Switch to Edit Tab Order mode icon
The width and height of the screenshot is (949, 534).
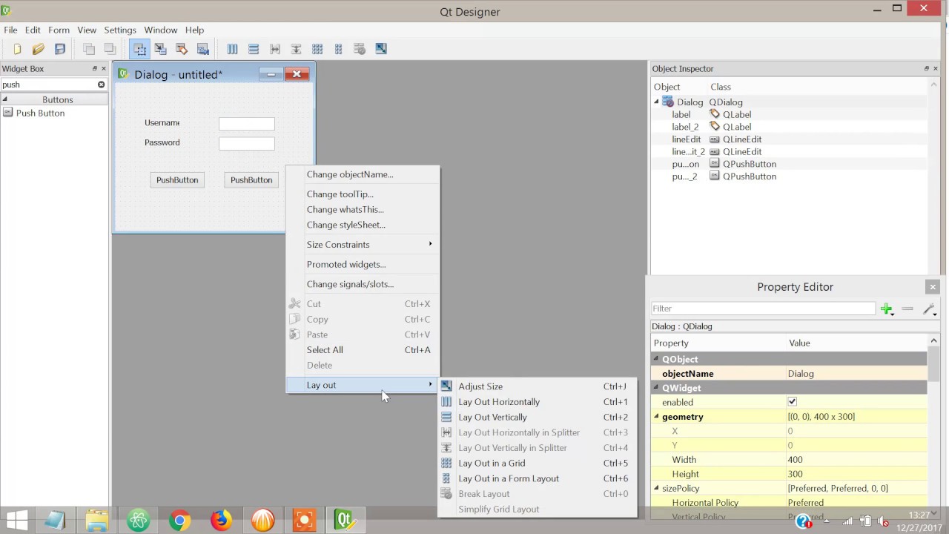203,49
